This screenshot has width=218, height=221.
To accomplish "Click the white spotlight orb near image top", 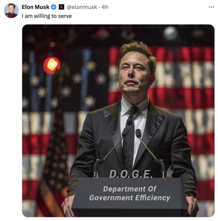I will point(171,33).
